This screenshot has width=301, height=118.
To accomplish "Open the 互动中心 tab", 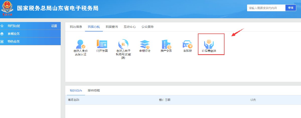I will pyautogui.click(x=130, y=27).
